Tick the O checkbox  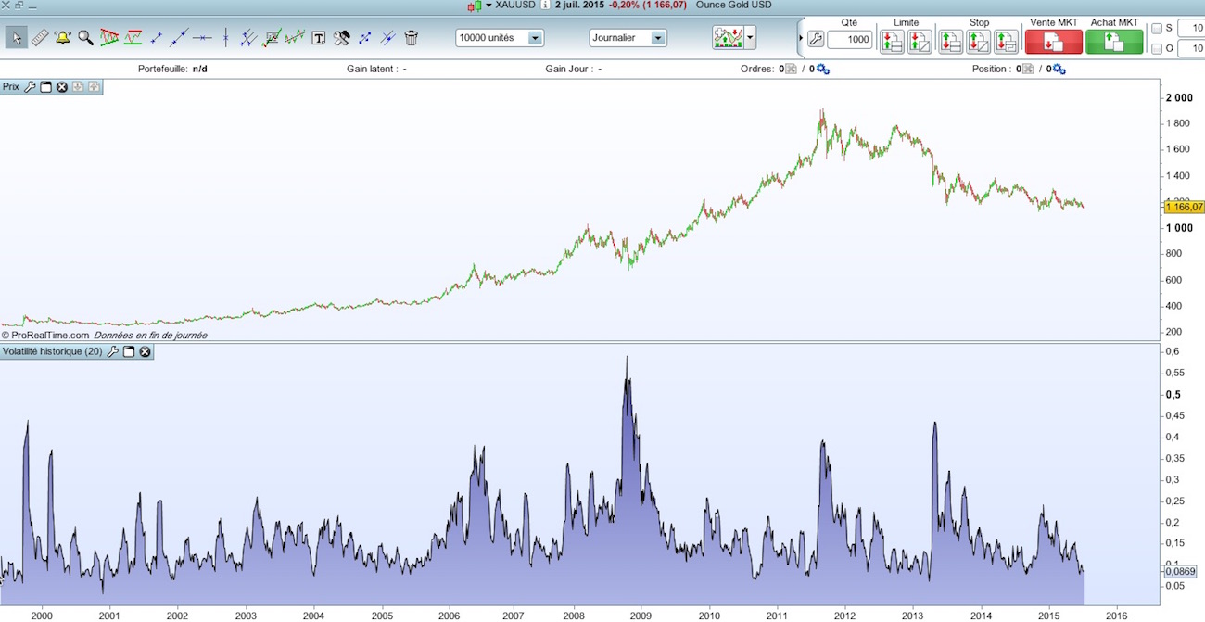(x=1156, y=48)
